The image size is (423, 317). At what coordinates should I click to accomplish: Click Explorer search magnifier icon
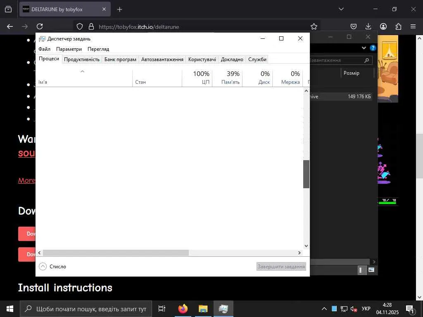point(366,60)
